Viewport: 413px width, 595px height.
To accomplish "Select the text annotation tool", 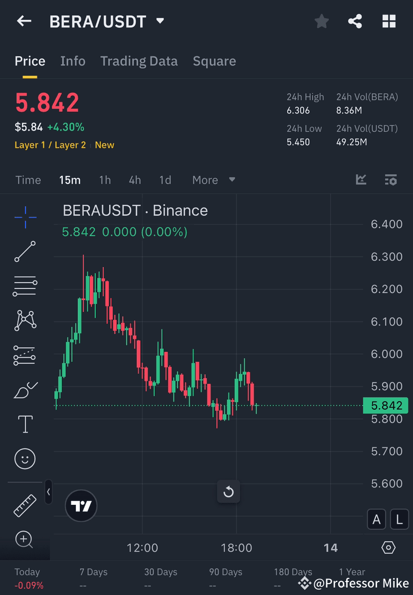I will pyautogui.click(x=25, y=424).
